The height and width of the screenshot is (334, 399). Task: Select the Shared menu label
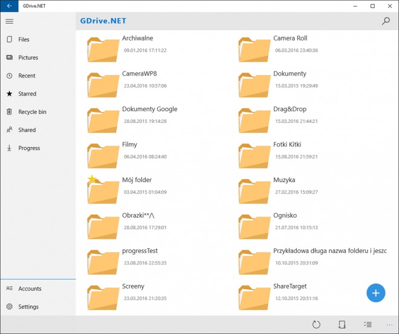pos(27,129)
